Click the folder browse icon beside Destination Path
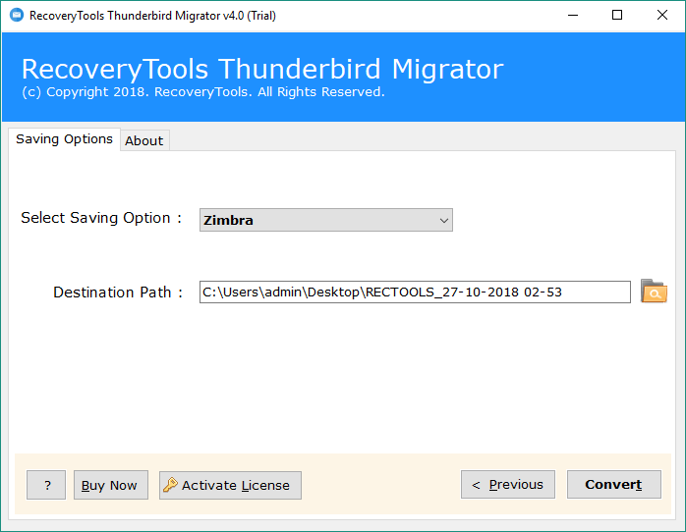686x532 pixels. 654,292
